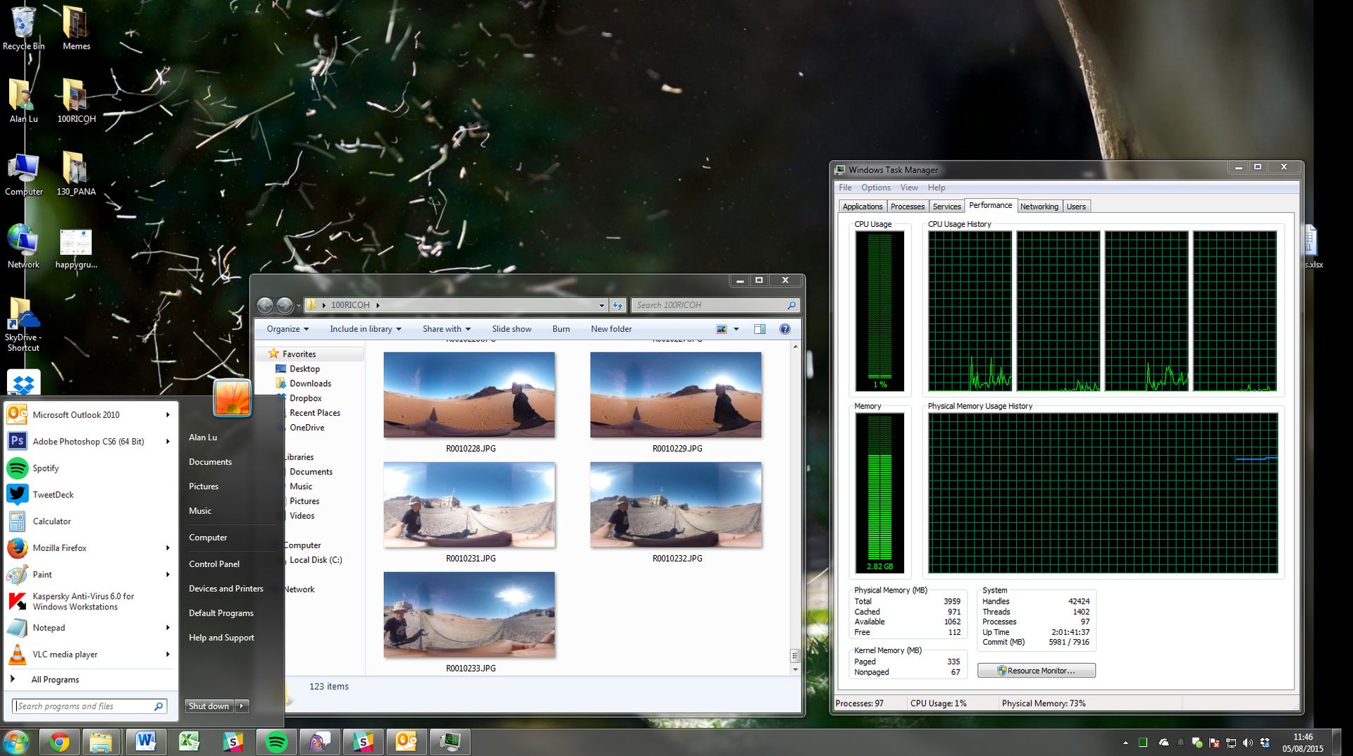1353x756 pixels.
Task: Open Calculator from the Start menu
Action: (51, 521)
